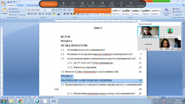
Task: Expand the styles gallery more arrow
Action: 162,14
